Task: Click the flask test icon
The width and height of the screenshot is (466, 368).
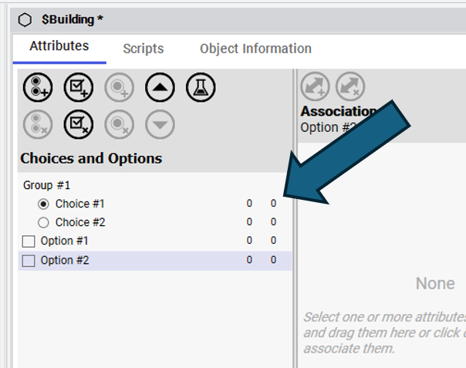Action: (201, 88)
